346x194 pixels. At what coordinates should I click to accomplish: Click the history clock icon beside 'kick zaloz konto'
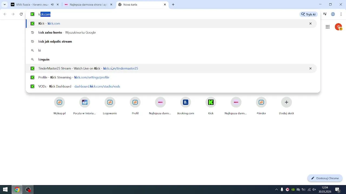coord(32,32)
